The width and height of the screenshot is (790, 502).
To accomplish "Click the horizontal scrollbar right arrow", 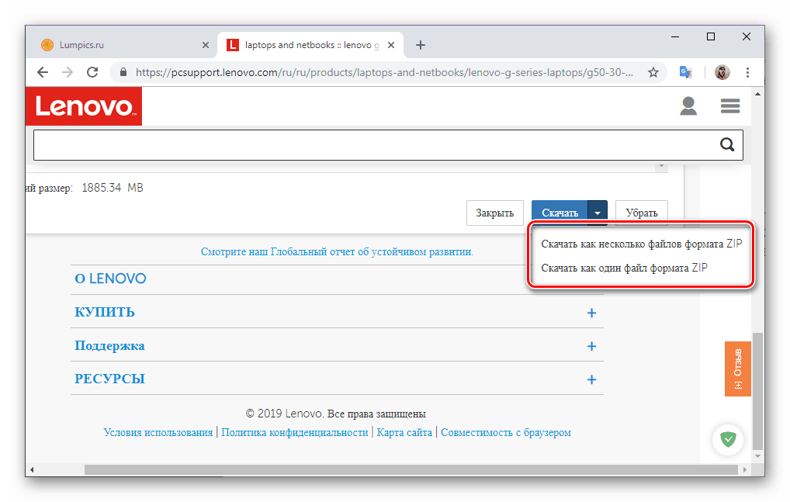I will pos(745,469).
